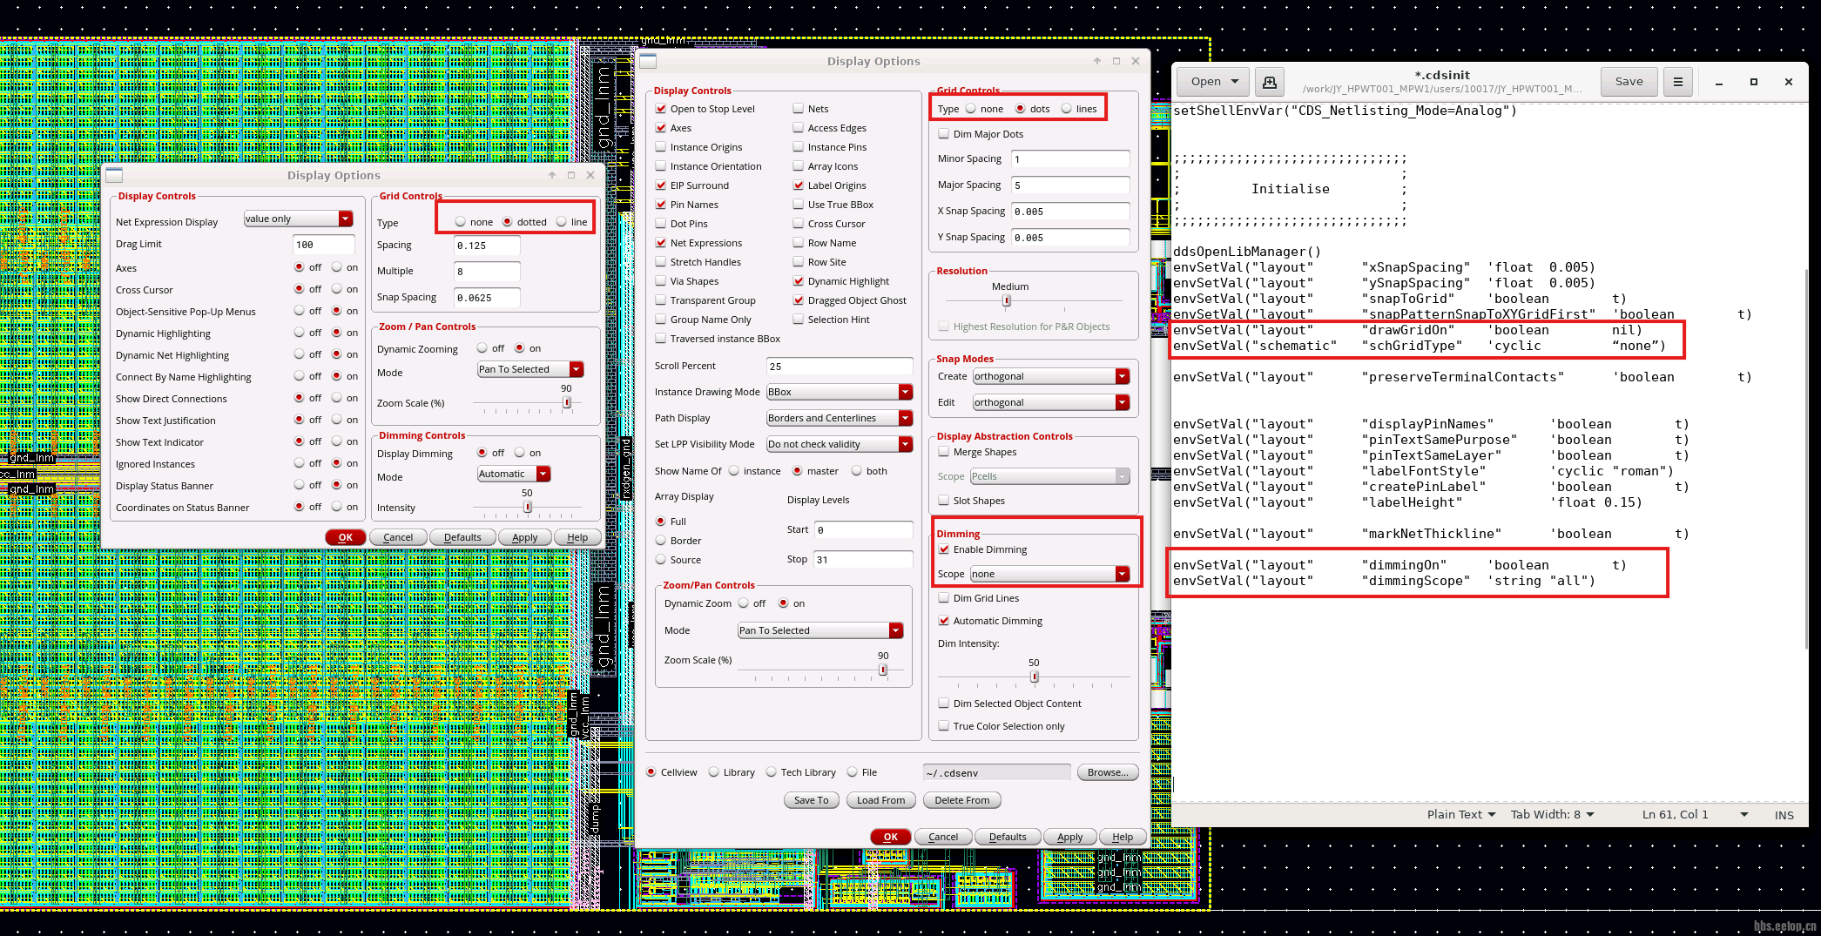This screenshot has height=936, width=1821.
Task: Click the Drag Limit input field
Action: coord(324,245)
